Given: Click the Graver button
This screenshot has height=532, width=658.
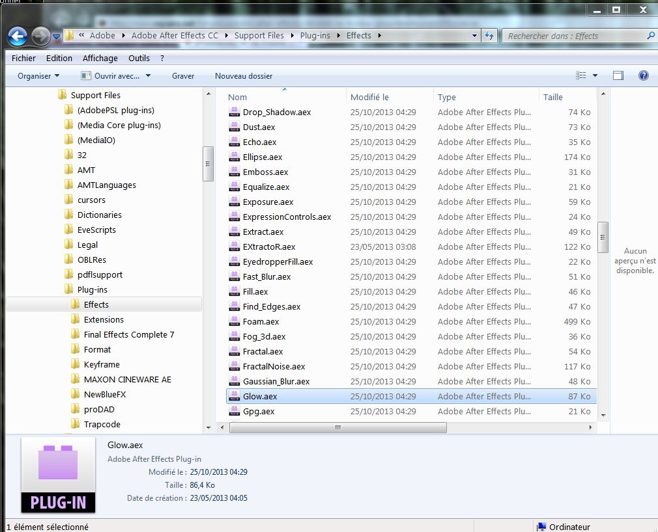Looking at the screenshot, I should (x=183, y=76).
